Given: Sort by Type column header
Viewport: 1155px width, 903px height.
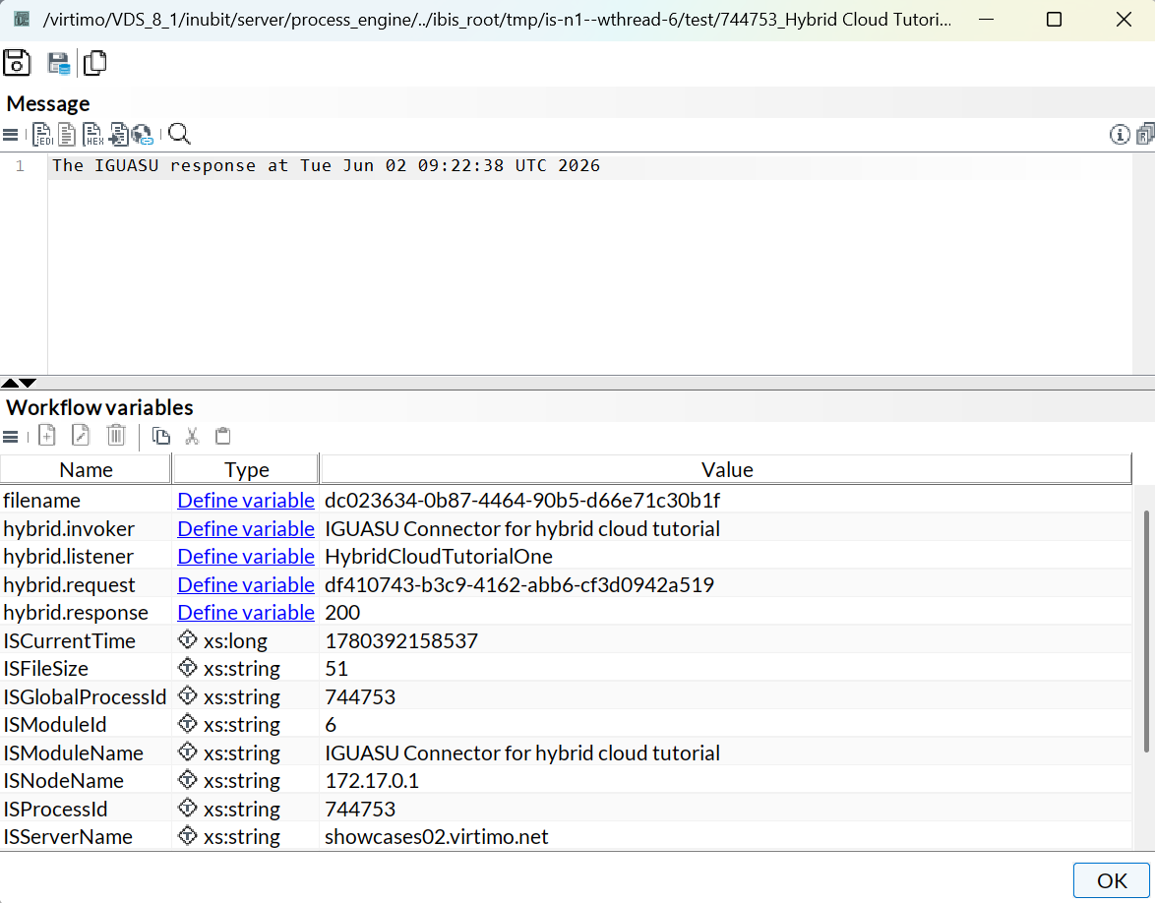Looking at the screenshot, I should (247, 469).
